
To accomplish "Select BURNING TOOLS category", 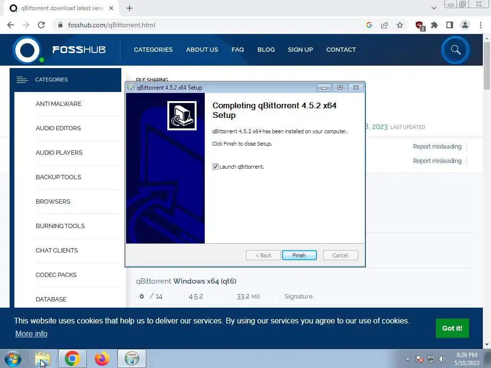I will point(60,226).
